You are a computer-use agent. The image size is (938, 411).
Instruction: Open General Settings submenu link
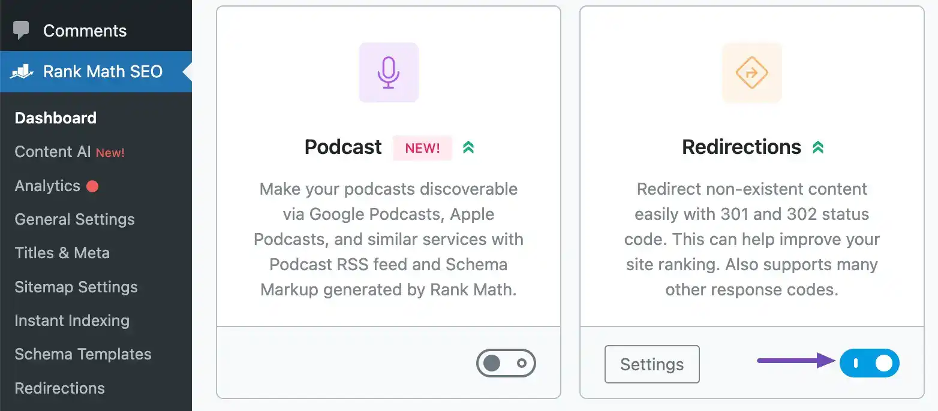[x=74, y=219]
